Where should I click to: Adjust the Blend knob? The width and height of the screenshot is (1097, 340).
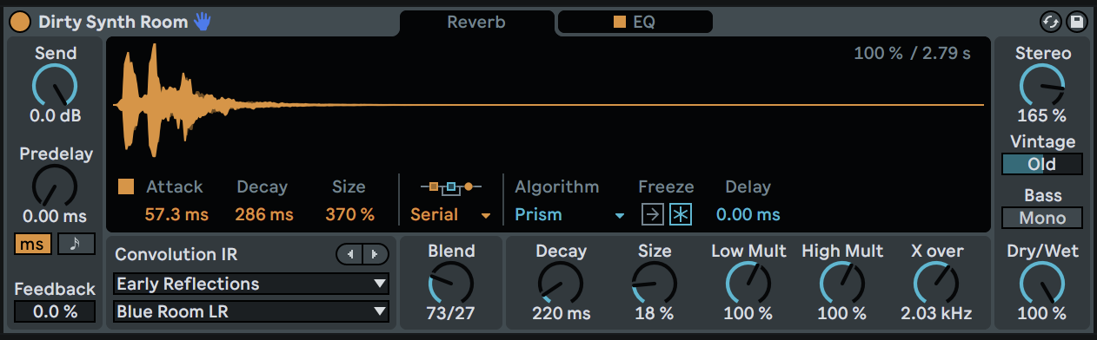click(451, 284)
